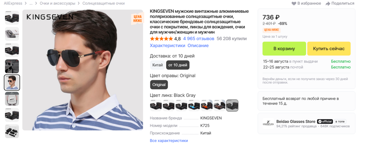The image size is (367, 146).
Task: Click the ЦЕНА НИЖЕ tag under the price
Action: coord(271,30)
